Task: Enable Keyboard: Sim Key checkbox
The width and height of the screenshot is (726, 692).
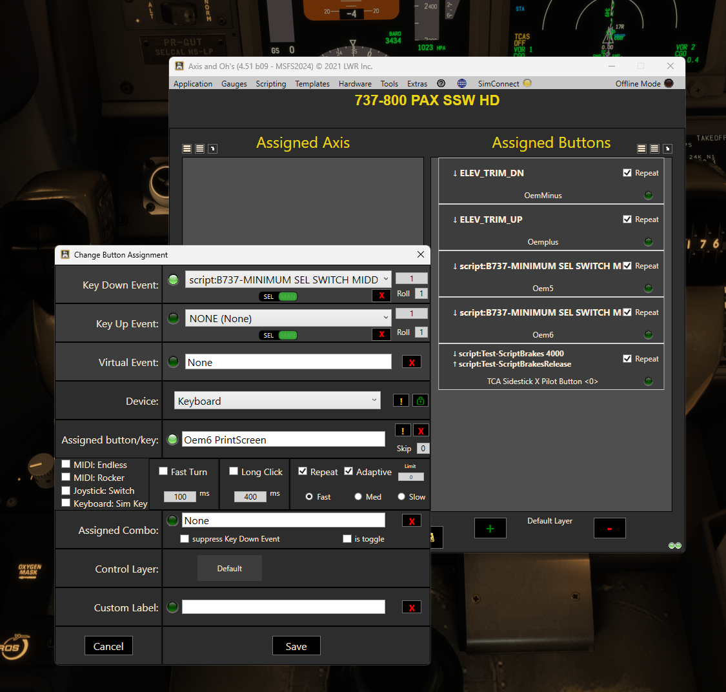Action: [x=66, y=503]
